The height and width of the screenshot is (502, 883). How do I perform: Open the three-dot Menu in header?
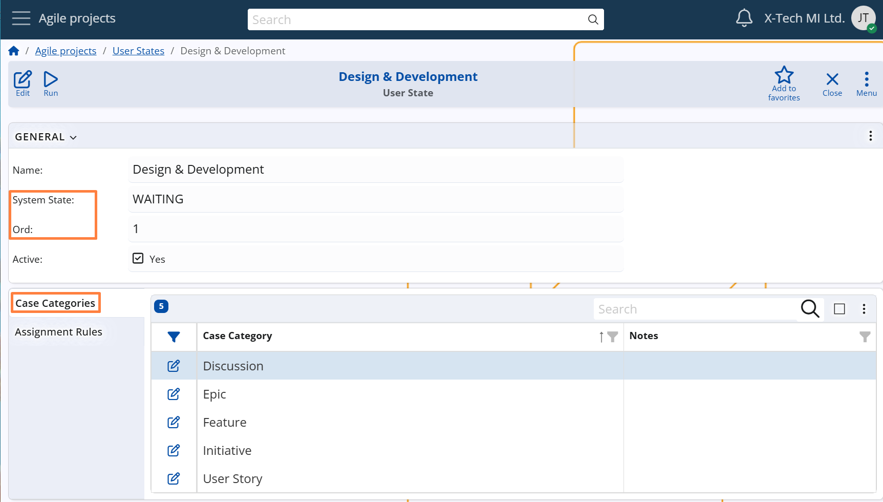tap(866, 83)
